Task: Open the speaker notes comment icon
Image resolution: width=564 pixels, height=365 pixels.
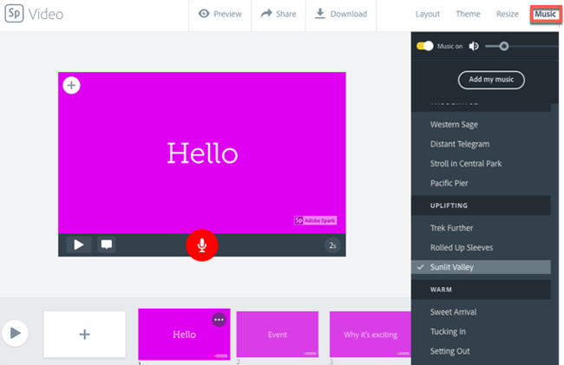Action: [x=107, y=244]
